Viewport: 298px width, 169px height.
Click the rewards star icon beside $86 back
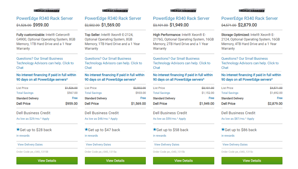coord(223,130)
